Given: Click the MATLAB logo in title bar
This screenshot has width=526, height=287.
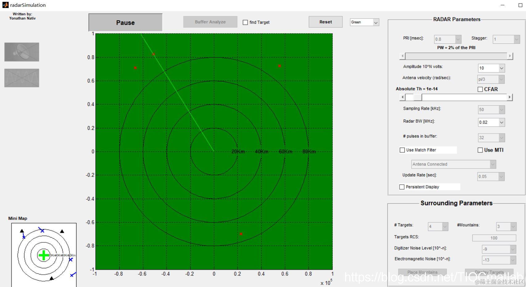Looking at the screenshot, I should tap(5, 5).
